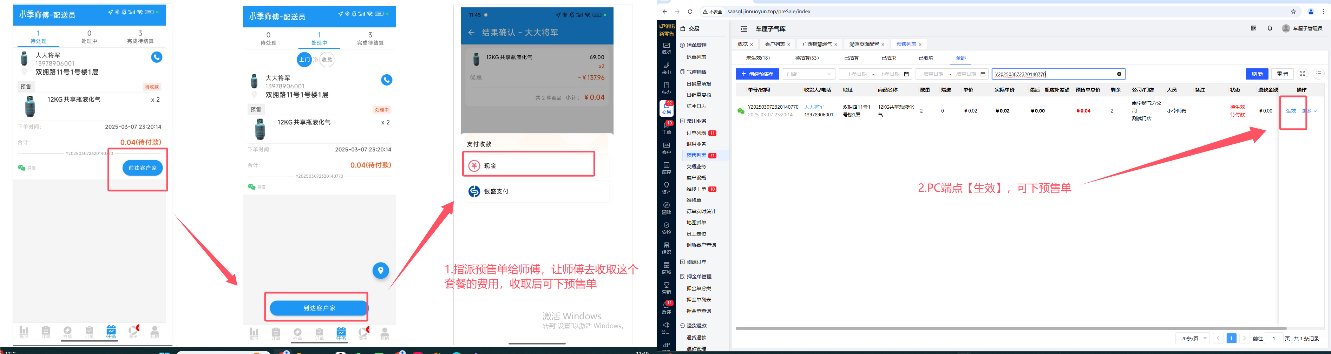
Task: Click 生效 link in order row
Action: pyautogui.click(x=1291, y=111)
